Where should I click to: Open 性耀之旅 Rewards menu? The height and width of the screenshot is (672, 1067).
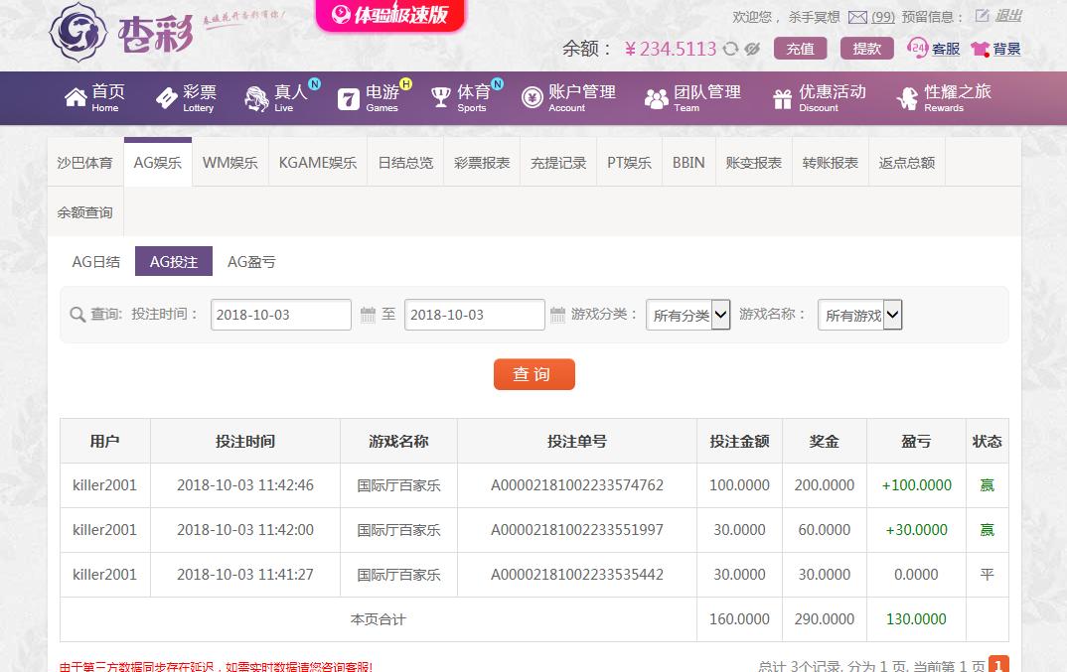pos(944,98)
